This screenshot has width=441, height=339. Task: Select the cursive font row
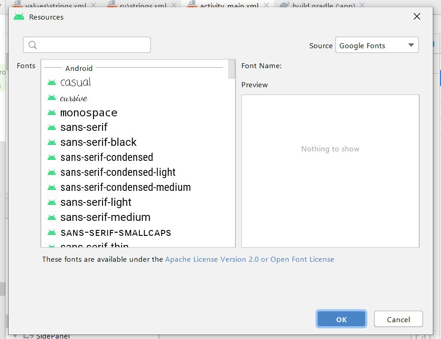click(135, 98)
